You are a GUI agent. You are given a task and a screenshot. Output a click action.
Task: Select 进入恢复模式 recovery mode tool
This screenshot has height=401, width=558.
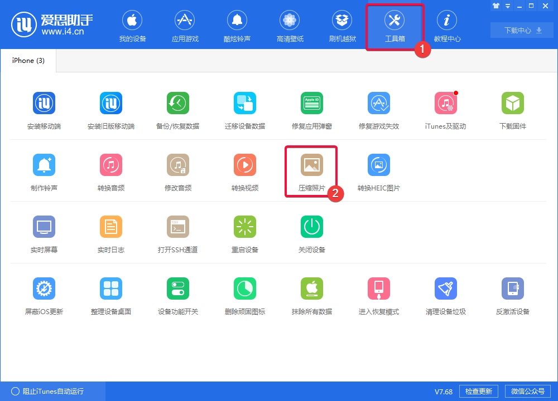pyautogui.click(x=378, y=295)
